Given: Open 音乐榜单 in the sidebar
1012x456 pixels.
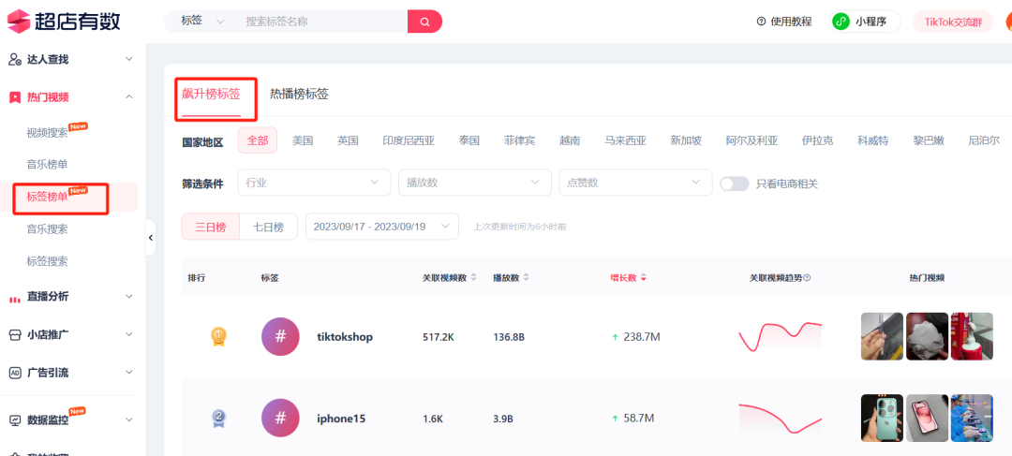Looking at the screenshot, I should [47, 165].
